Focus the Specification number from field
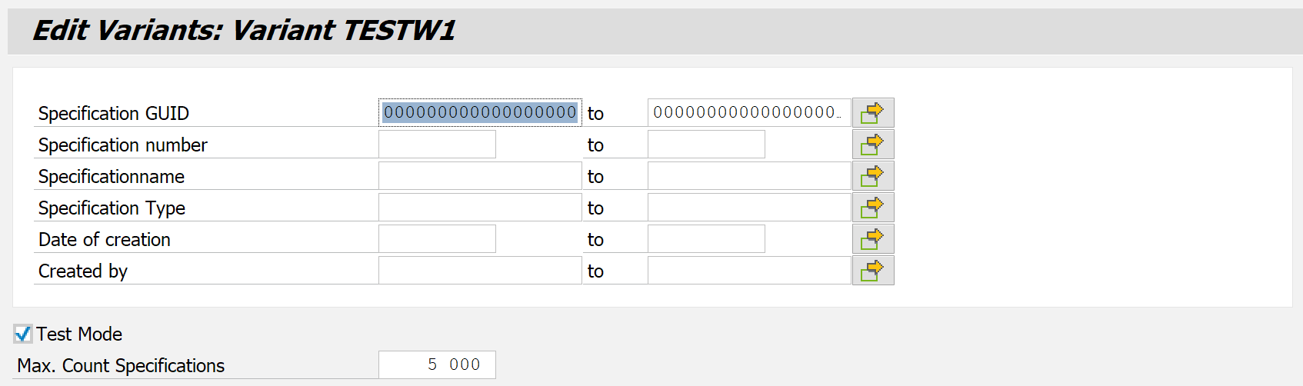The width and height of the screenshot is (1303, 386). pyautogui.click(x=437, y=145)
